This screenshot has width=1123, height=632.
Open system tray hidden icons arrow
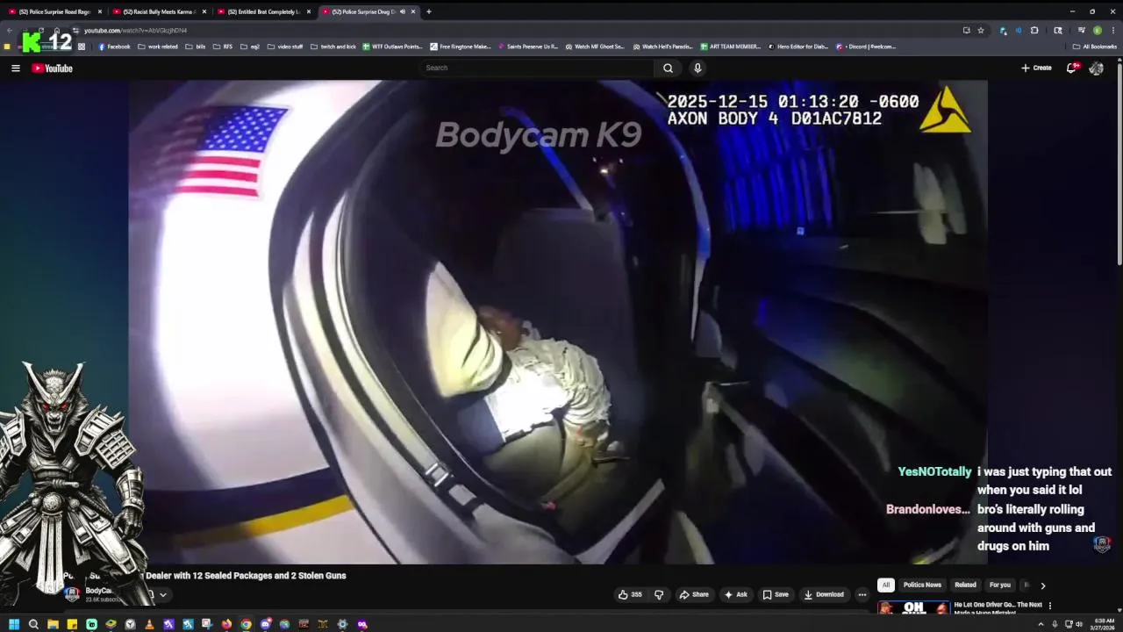click(1041, 624)
